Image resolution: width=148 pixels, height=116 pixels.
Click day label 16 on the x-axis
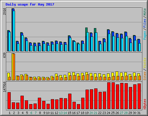74,113
